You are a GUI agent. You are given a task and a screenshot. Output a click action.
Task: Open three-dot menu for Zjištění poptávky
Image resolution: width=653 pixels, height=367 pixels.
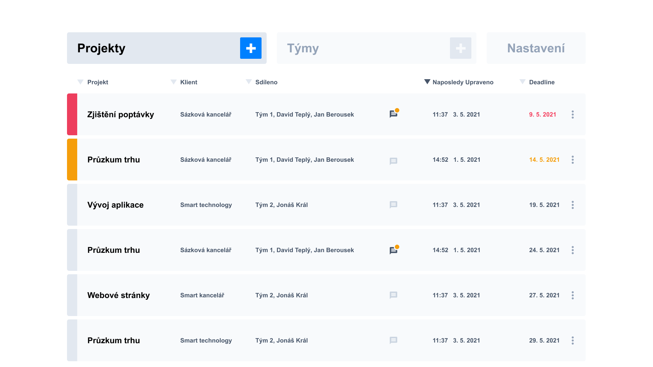click(573, 115)
